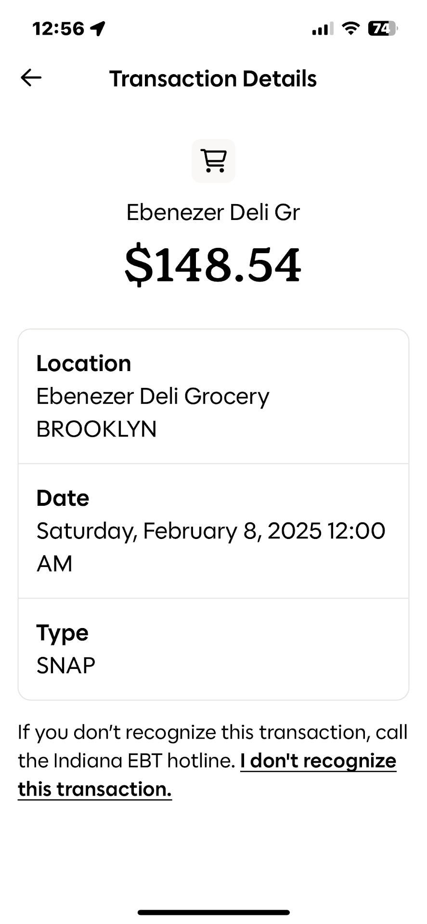
Task: Tap the Wi-Fi status icon
Action: coord(351,28)
